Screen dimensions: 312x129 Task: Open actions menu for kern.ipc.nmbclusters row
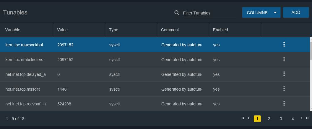[x=284, y=59]
